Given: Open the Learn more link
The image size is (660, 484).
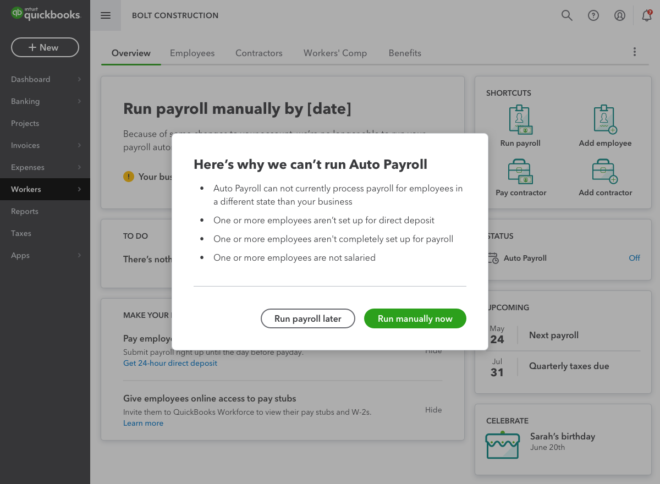Looking at the screenshot, I should 143,423.
